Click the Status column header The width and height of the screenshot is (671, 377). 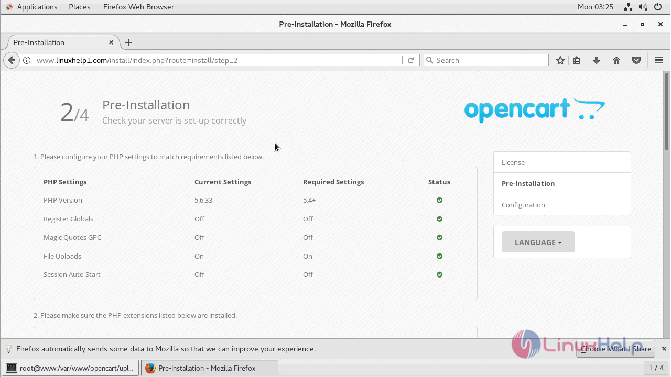coord(439,182)
